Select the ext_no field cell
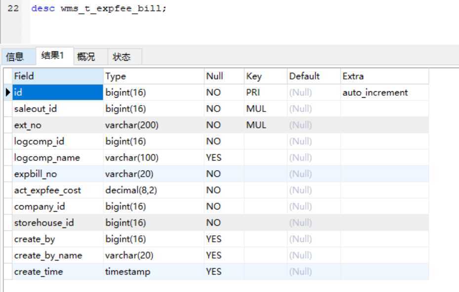 click(58, 125)
